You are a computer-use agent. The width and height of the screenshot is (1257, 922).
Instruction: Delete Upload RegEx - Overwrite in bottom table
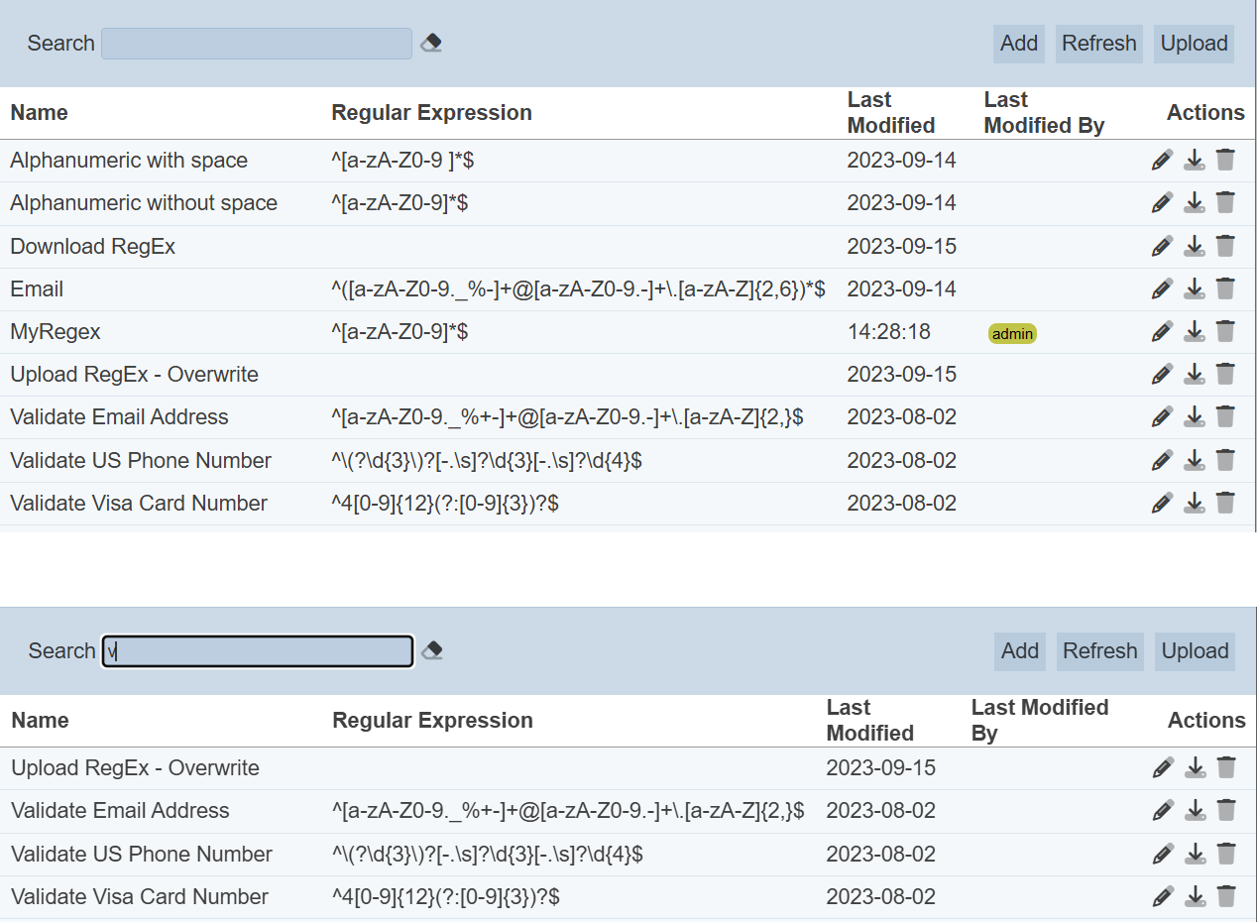pyautogui.click(x=1226, y=767)
